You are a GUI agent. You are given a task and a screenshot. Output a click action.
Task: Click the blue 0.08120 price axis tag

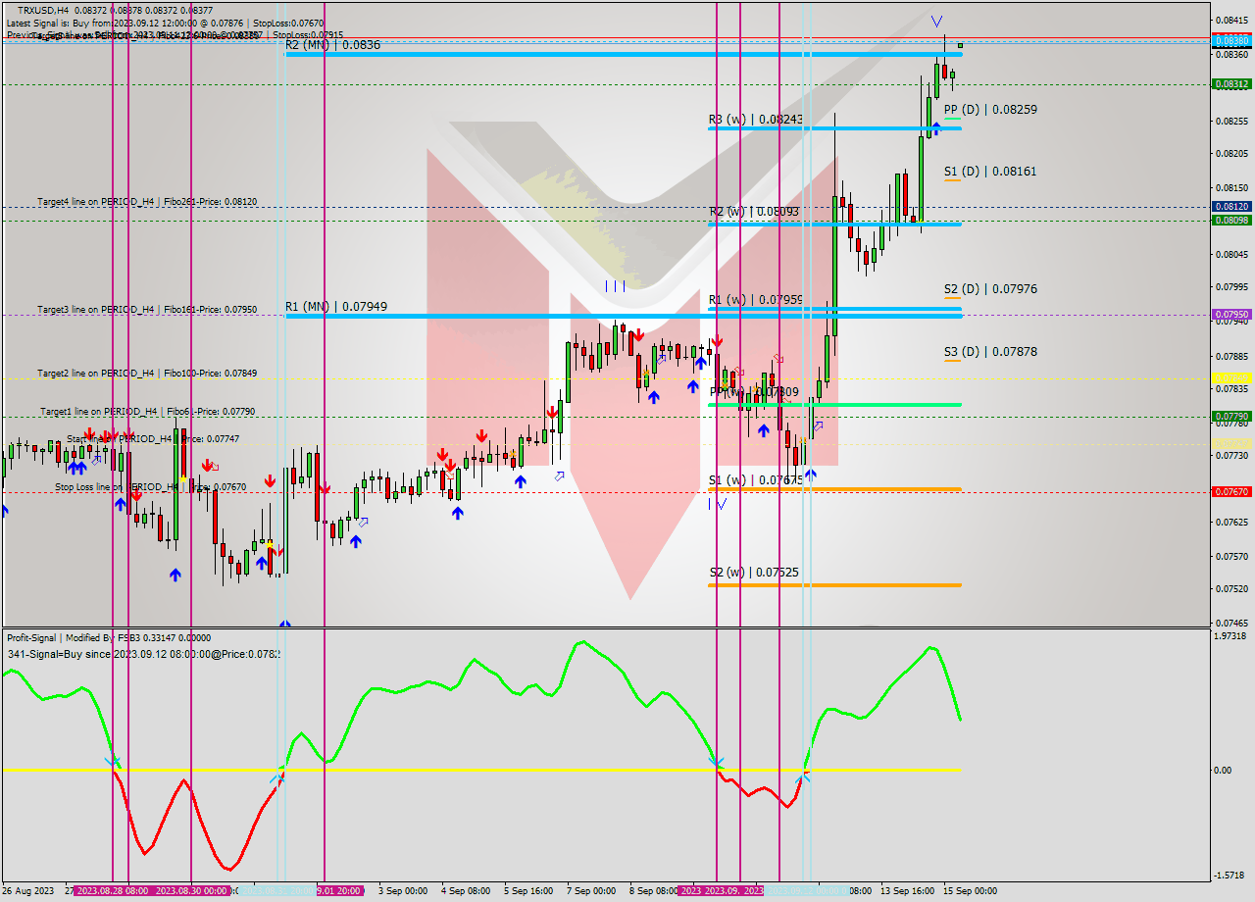(x=1231, y=207)
